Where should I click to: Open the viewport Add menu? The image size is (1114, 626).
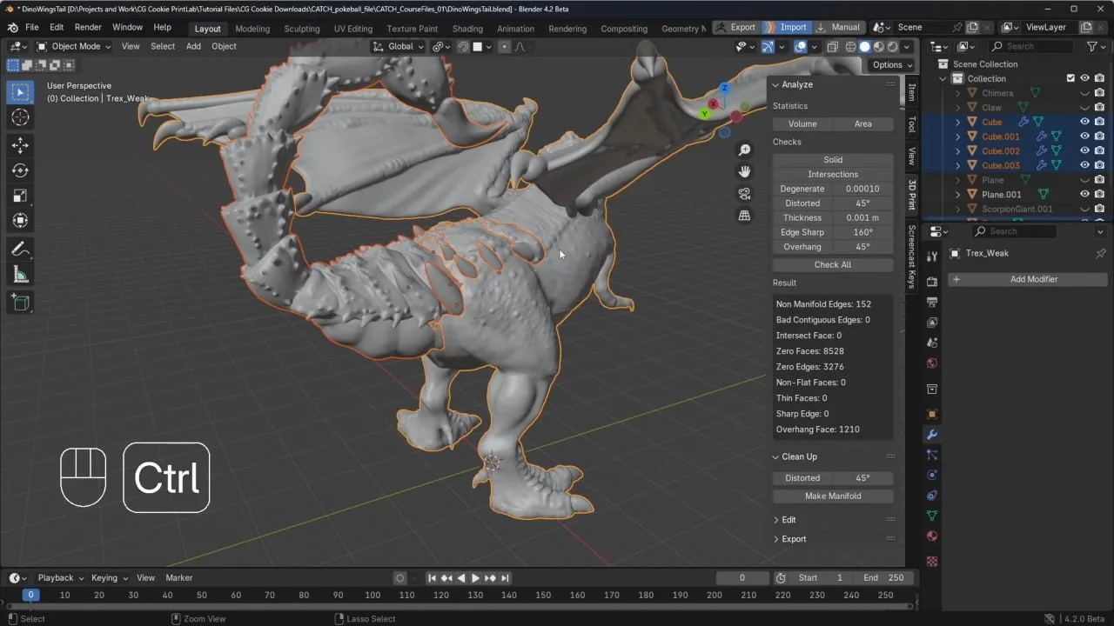point(193,46)
